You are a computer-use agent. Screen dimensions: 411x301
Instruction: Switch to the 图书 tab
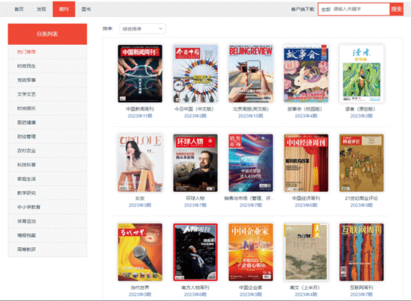tap(86, 9)
